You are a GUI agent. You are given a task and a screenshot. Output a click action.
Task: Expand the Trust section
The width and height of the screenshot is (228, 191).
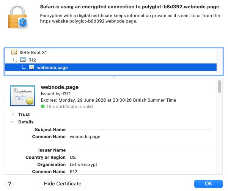pos(13,114)
